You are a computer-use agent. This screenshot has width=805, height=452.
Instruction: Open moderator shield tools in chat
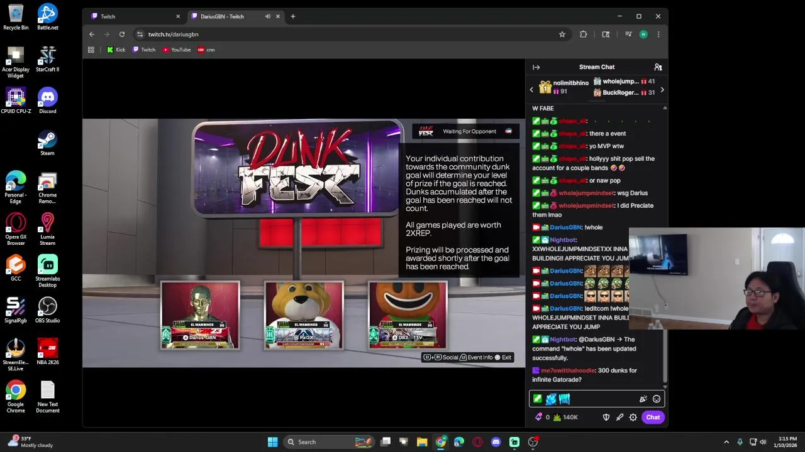606,417
